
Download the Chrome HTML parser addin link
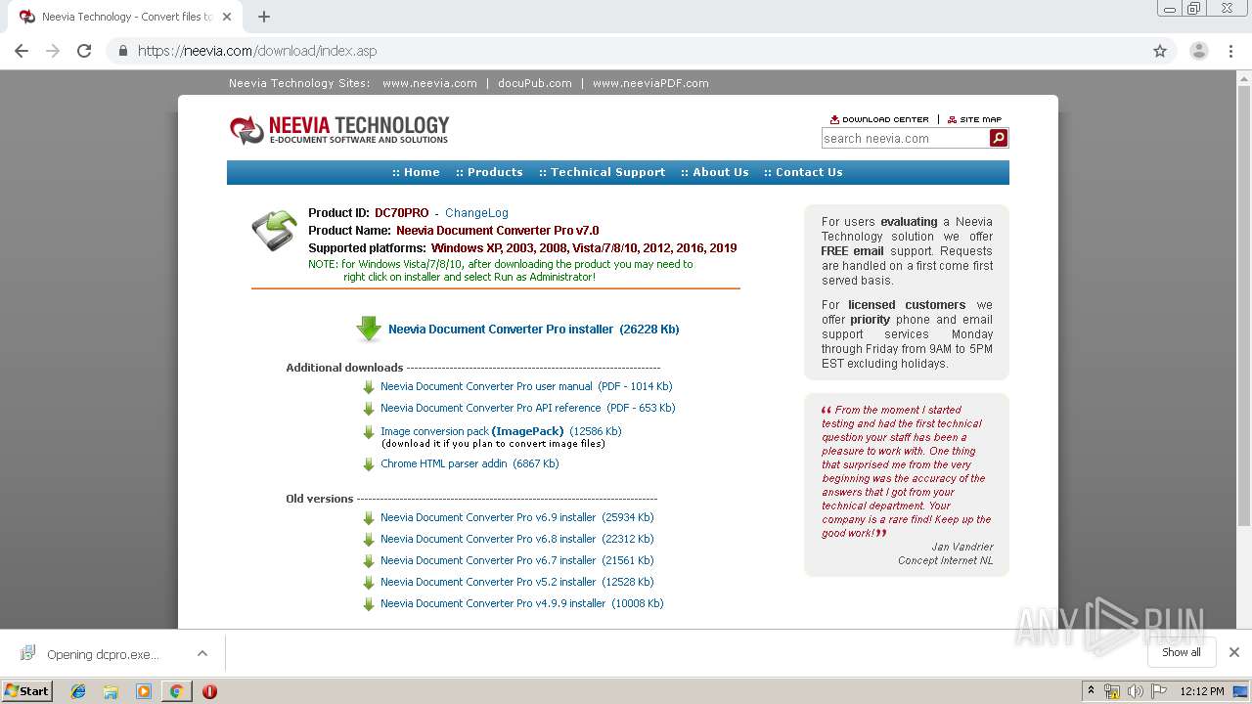point(469,464)
